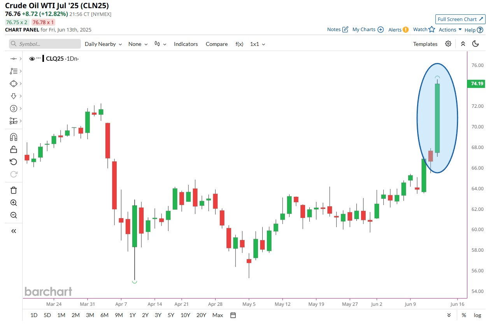
Task: Open the Daily Nearby dropdown
Action: [x=103, y=44]
